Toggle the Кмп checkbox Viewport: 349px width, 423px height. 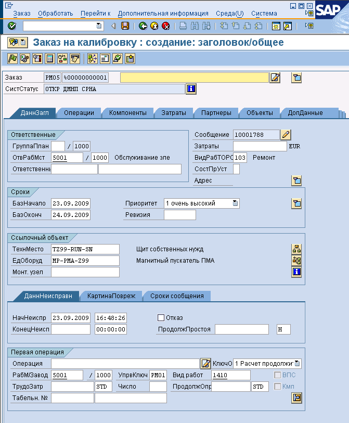pos(278,386)
